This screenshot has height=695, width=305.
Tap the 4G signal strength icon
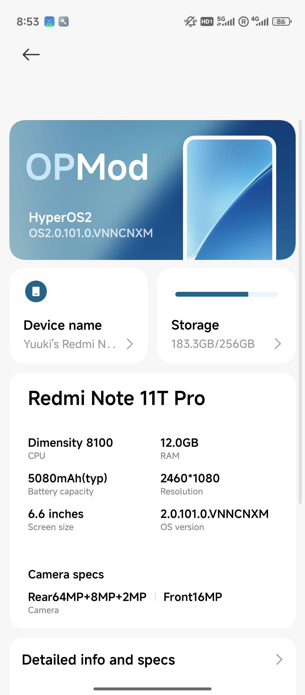tap(260, 21)
